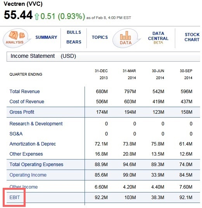Click Total Revenue value 542M
The image size is (202, 208).
(x=158, y=92)
